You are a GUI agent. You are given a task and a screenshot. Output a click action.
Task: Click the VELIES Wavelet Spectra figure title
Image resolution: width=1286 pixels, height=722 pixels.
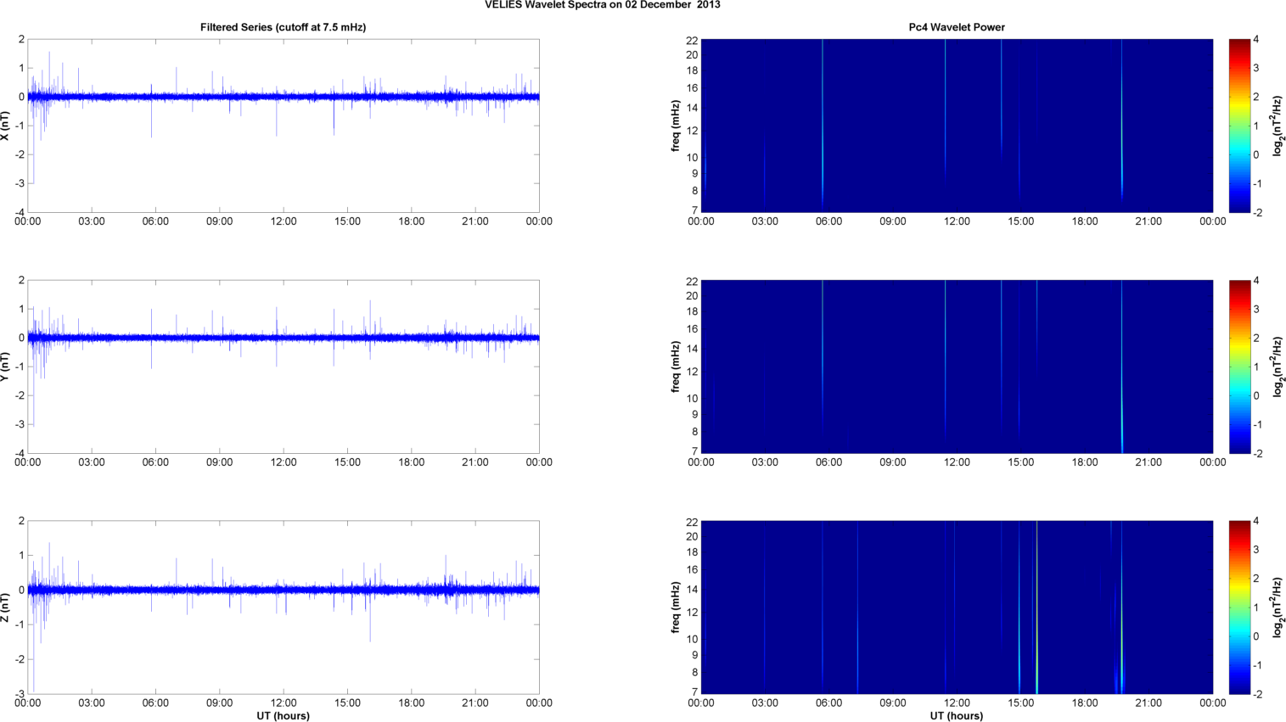click(602, 5)
